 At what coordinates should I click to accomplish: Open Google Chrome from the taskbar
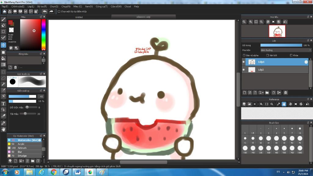click(x=54, y=172)
